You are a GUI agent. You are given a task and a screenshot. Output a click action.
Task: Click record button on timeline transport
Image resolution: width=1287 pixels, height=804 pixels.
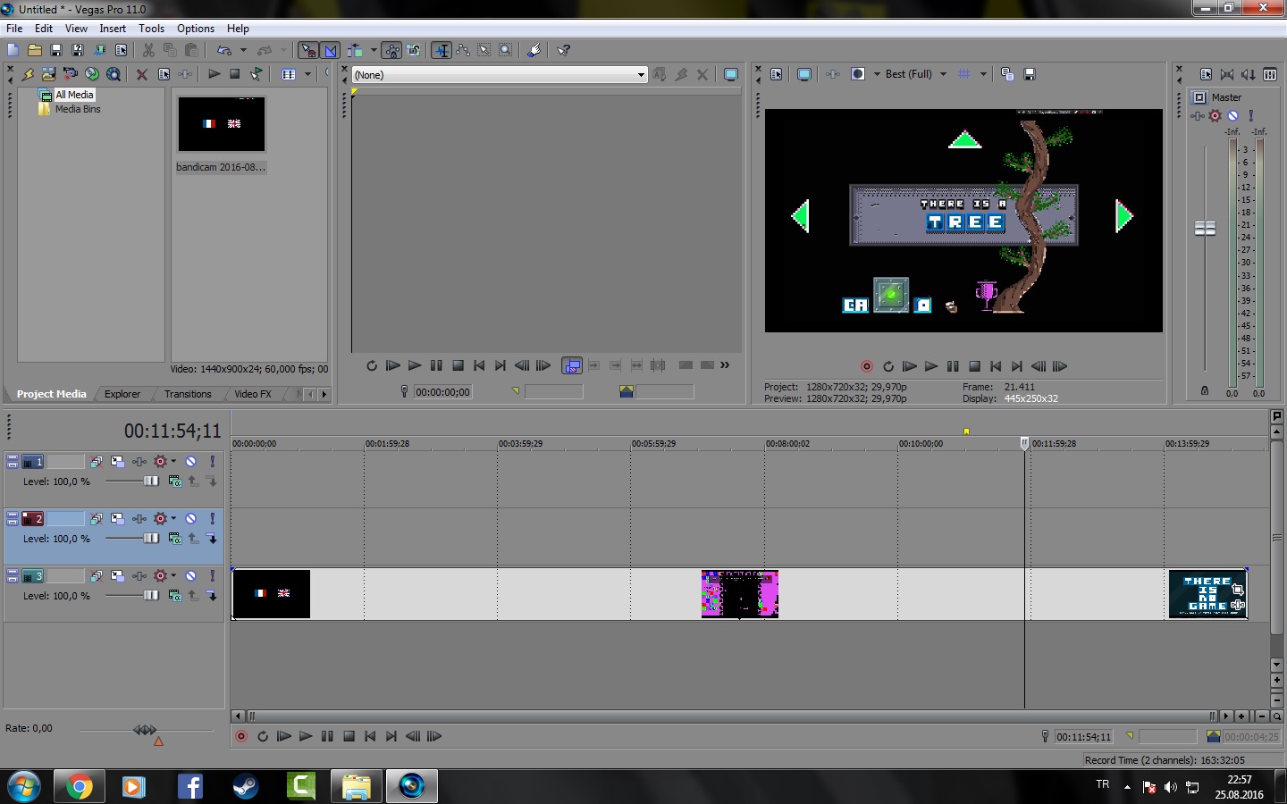tap(240, 737)
